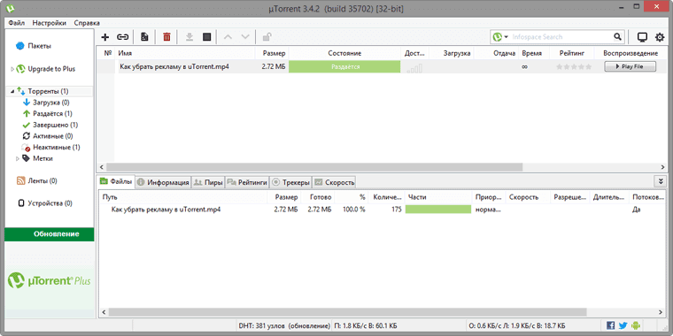The height and width of the screenshot is (336, 673).
Task: Select Завершено (1) filter
Action: coord(56,125)
